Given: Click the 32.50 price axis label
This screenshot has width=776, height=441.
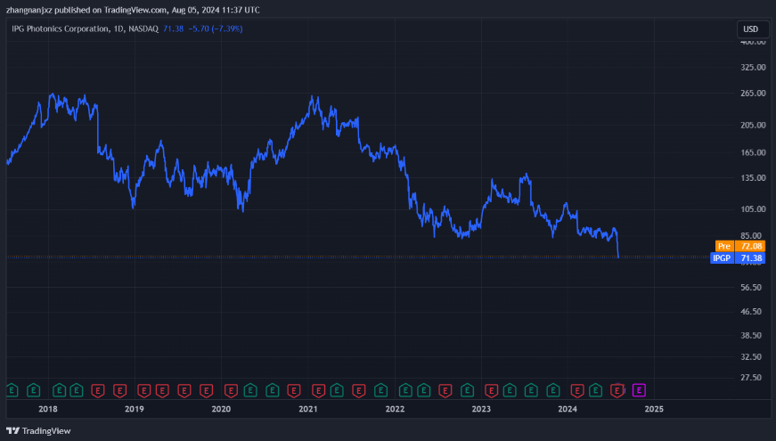Looking at the screenshot, I should tap(751, 356).
